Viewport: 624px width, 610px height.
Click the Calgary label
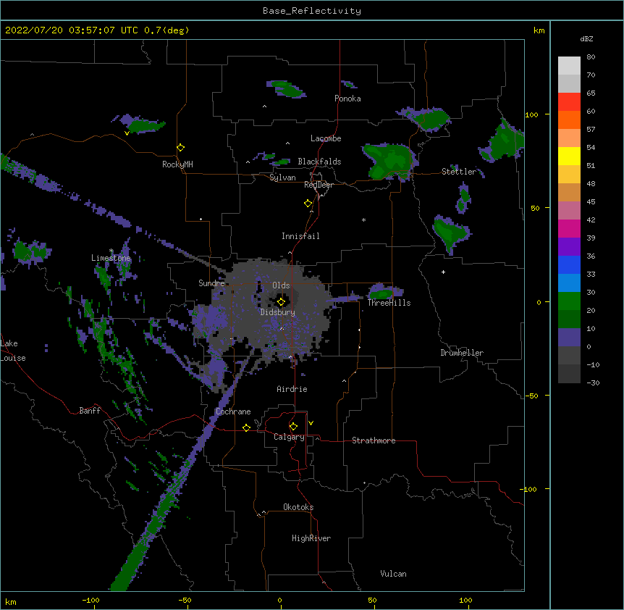point(289,437)
